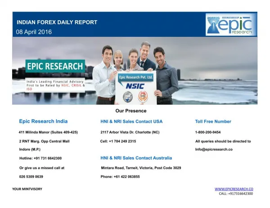The image size is (270, 208).
Task: Click 'Cell: +1 704 249 2315'
Action: (x=118, y=142)
